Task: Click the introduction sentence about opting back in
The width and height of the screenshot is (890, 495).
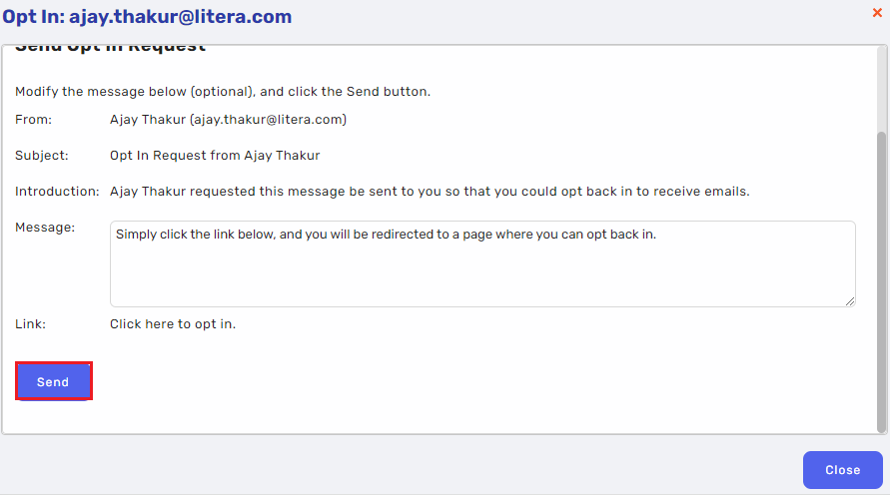Action: tap(430, 191)
